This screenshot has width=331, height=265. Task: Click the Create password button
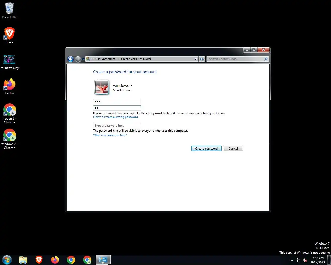pyautogui.click(x=206, y=149)
